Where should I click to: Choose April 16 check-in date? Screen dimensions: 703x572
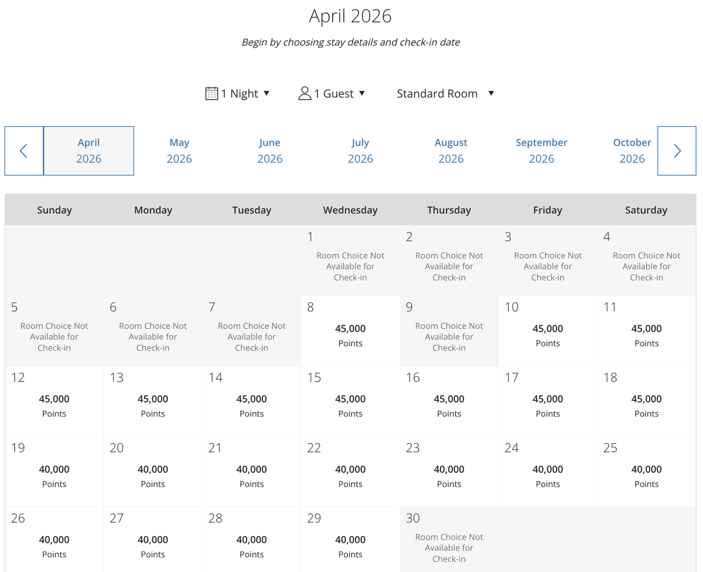coord(449,401)
